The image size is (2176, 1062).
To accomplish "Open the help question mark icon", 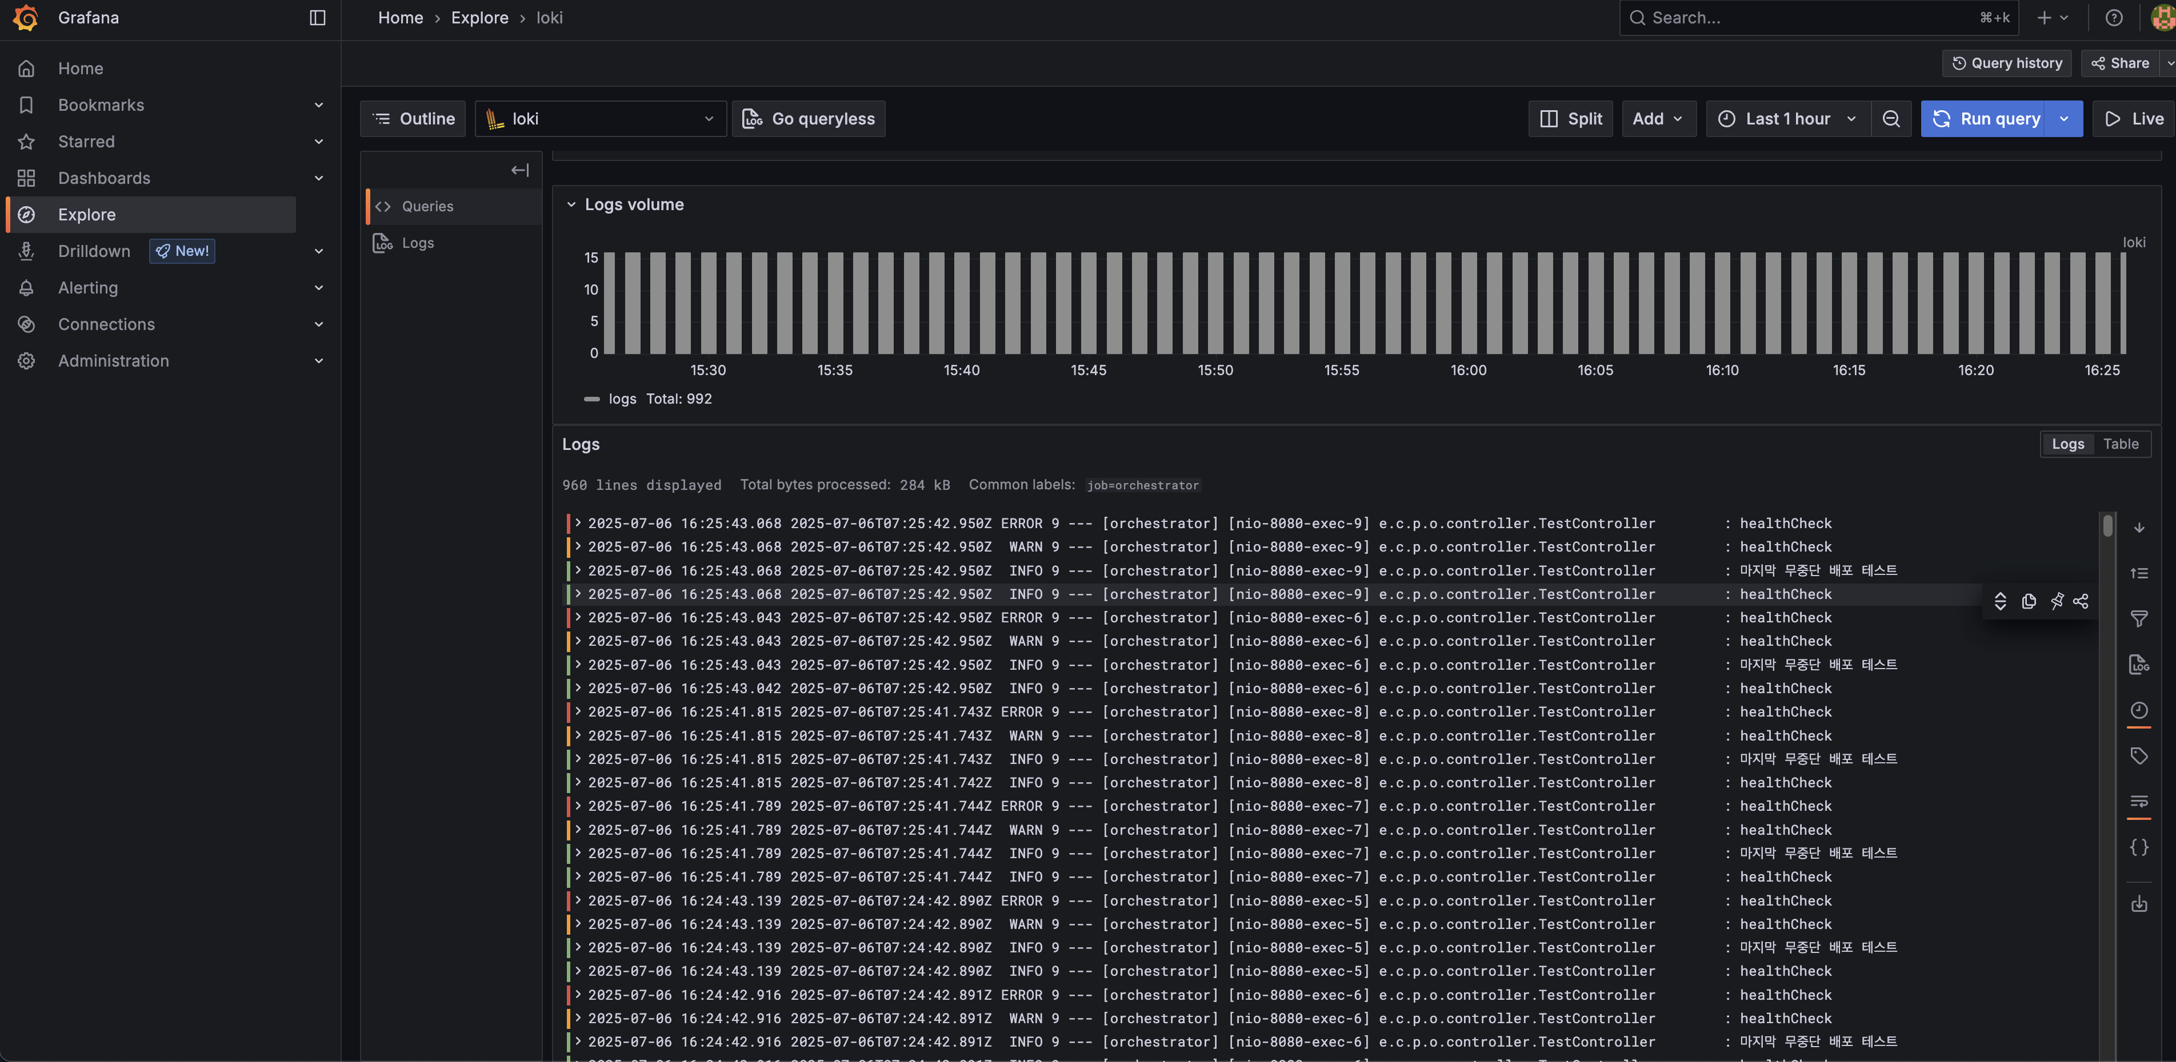I will (x=2114, y=18).
